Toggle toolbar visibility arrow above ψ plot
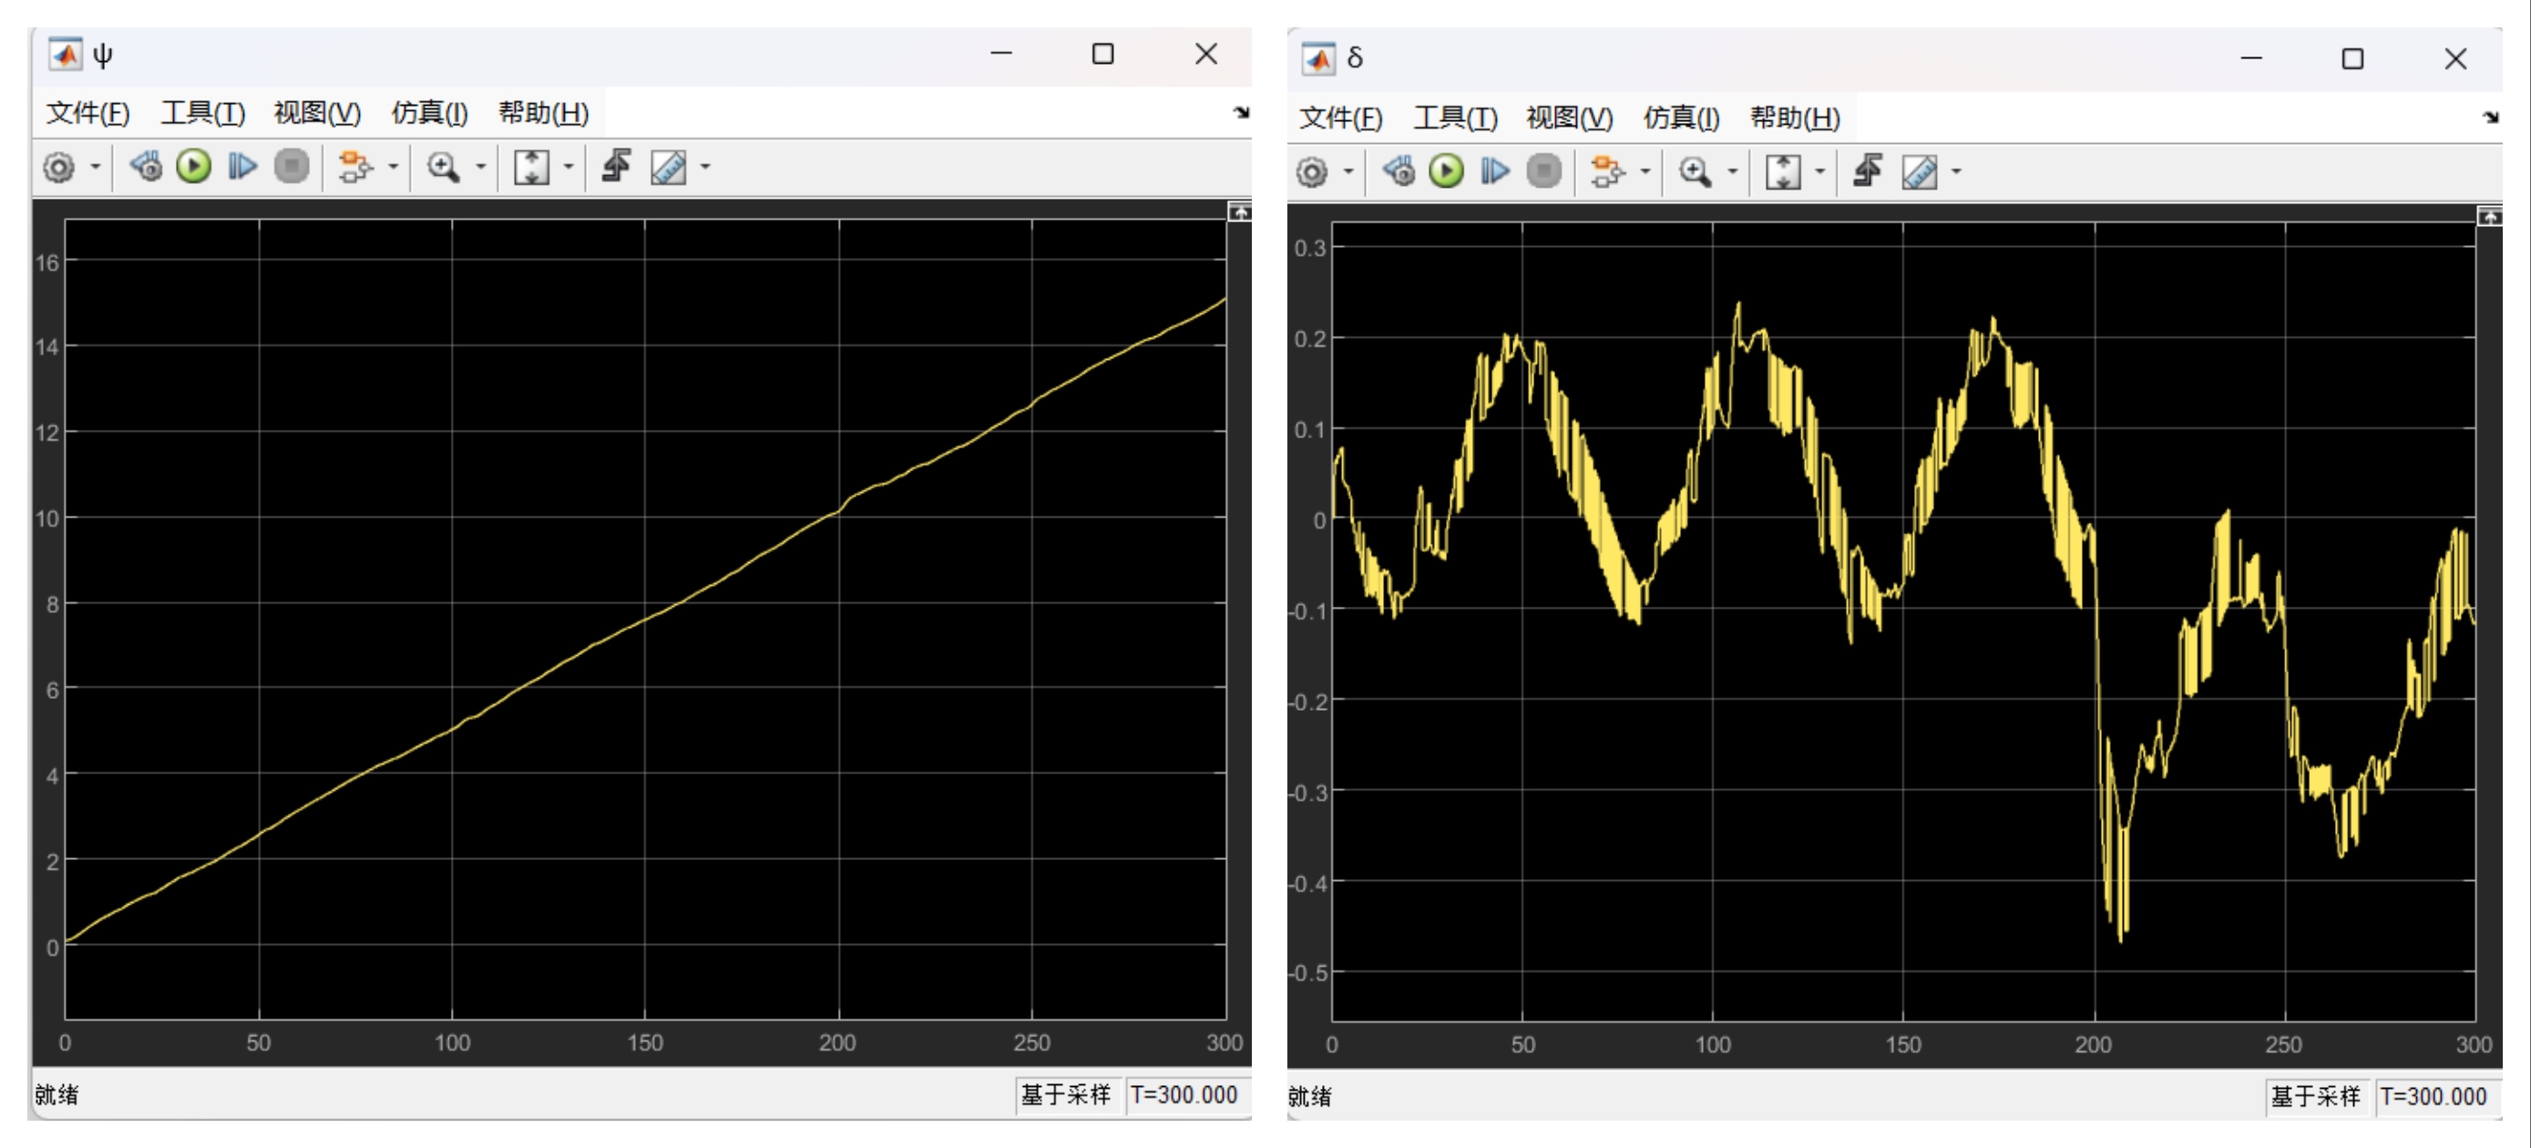Image resolution: width=2531 pixels, height=1148 pixels. coord(1240,211)
